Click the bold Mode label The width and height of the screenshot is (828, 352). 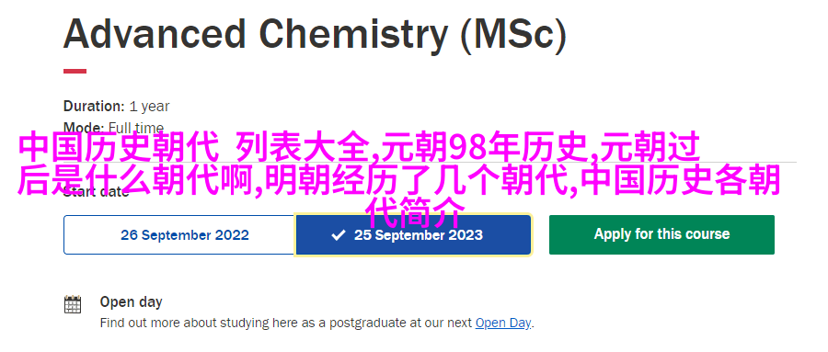[x=84, y=129]
